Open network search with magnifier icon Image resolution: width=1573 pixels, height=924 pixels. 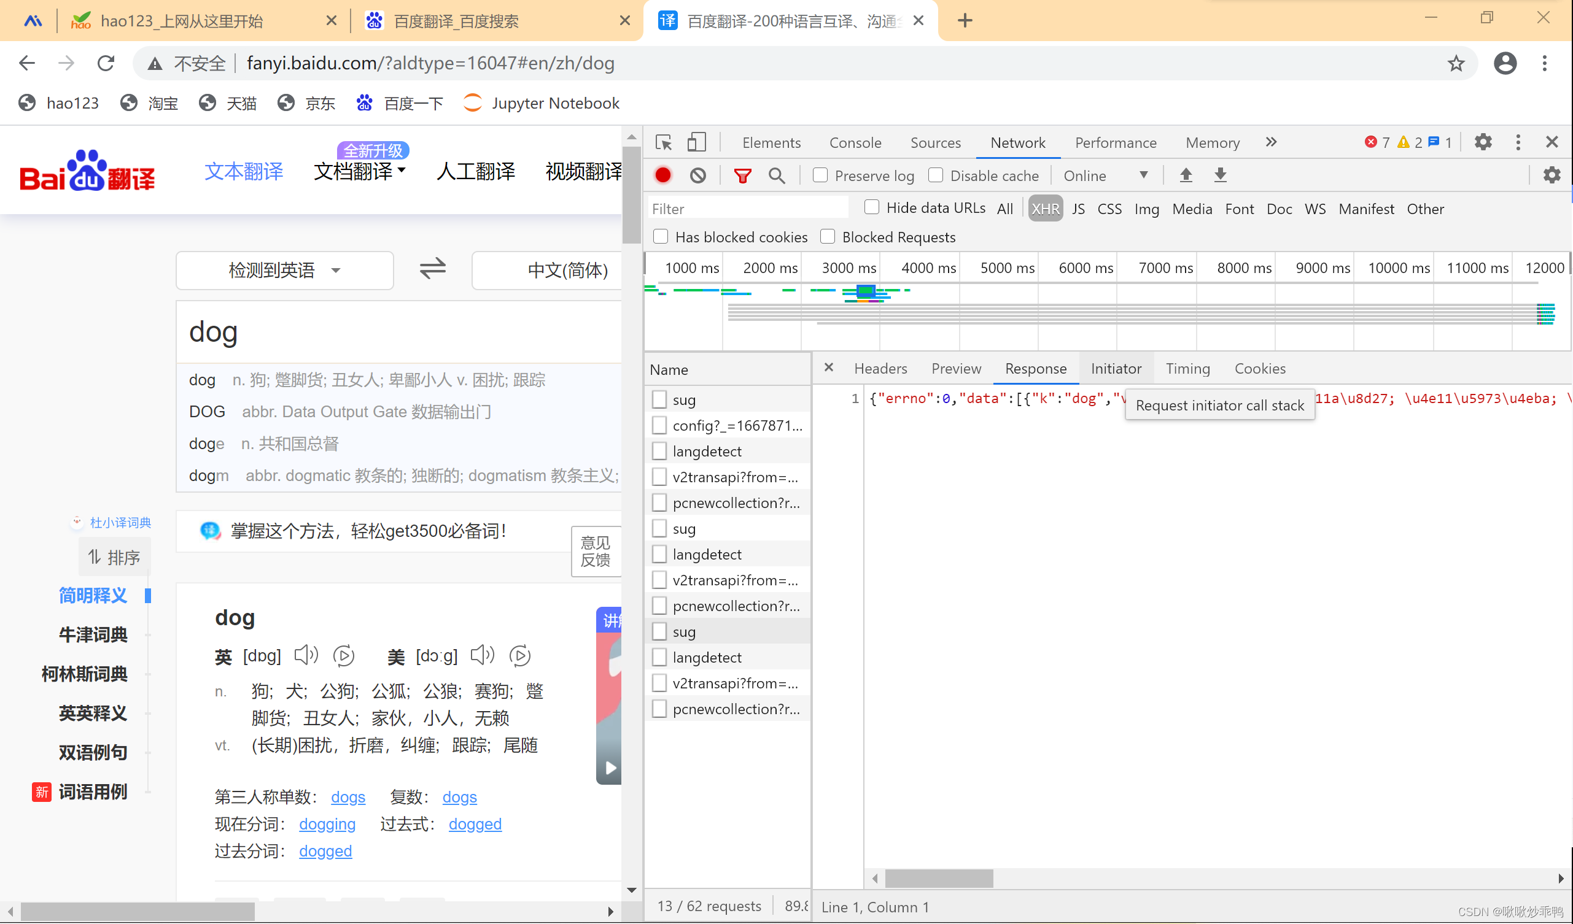click(777, 175)
